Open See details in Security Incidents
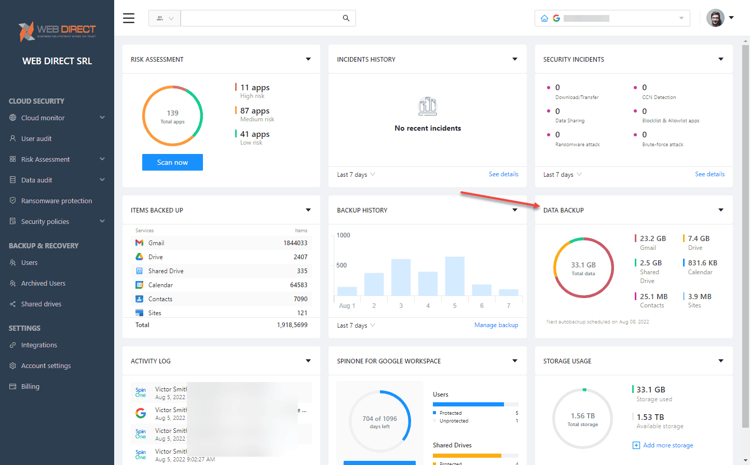 (x=710, y=174)
